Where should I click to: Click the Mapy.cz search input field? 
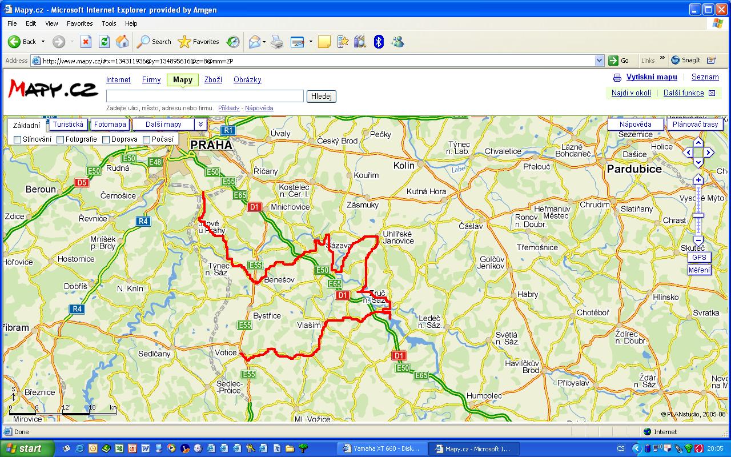[x=204, y=96]
